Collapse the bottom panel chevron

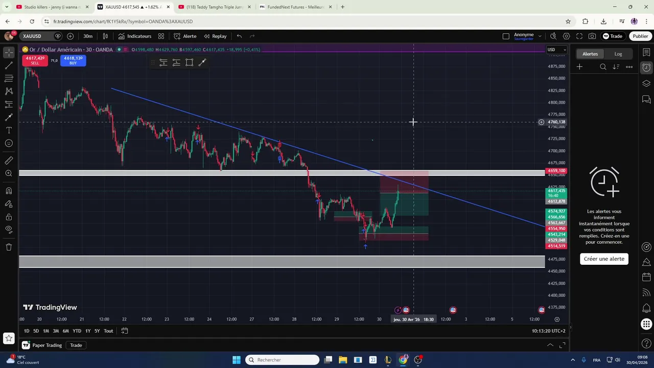click(x=550, y=345)
